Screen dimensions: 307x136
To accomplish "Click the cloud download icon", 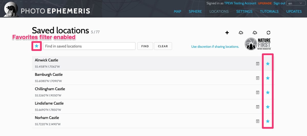I will (x=255, y=32).
